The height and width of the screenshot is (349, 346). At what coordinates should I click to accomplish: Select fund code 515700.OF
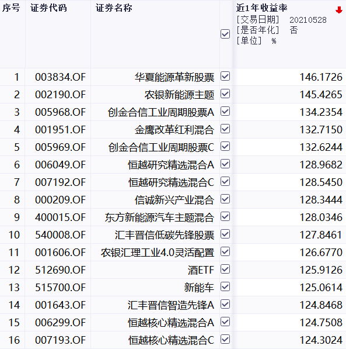pos(60,288)
